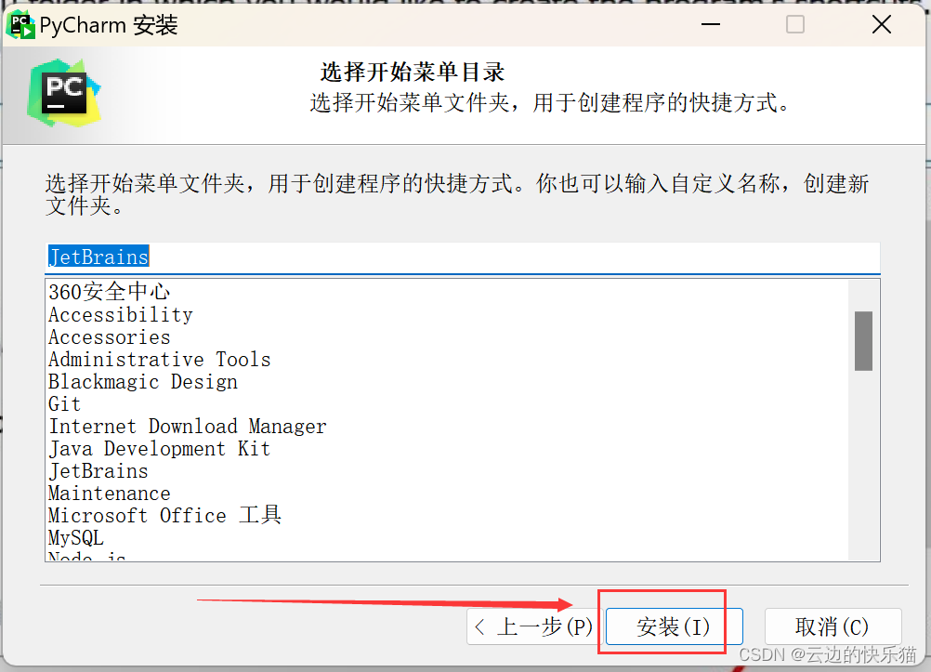Click the 安装(I) install button
The image size is (931, 672).
(x=674, y=626)
